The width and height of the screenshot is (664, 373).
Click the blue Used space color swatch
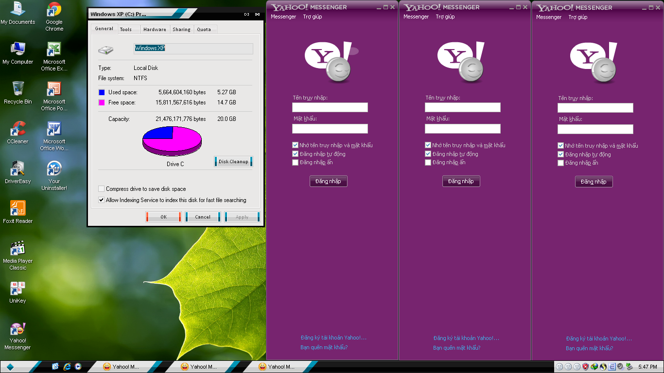tap(102, 92)
